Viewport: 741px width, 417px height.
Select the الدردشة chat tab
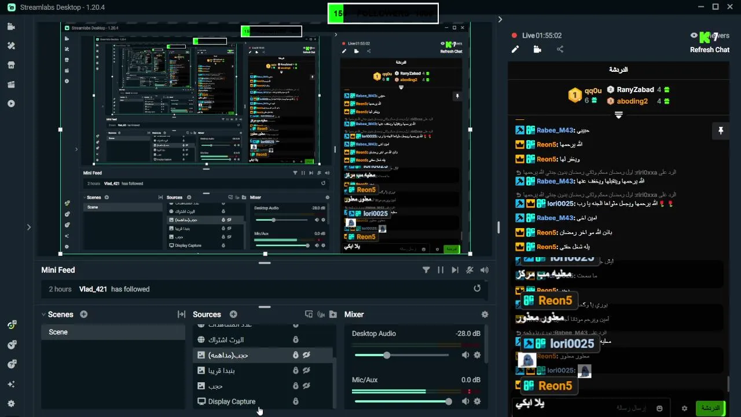coord(618,69)
